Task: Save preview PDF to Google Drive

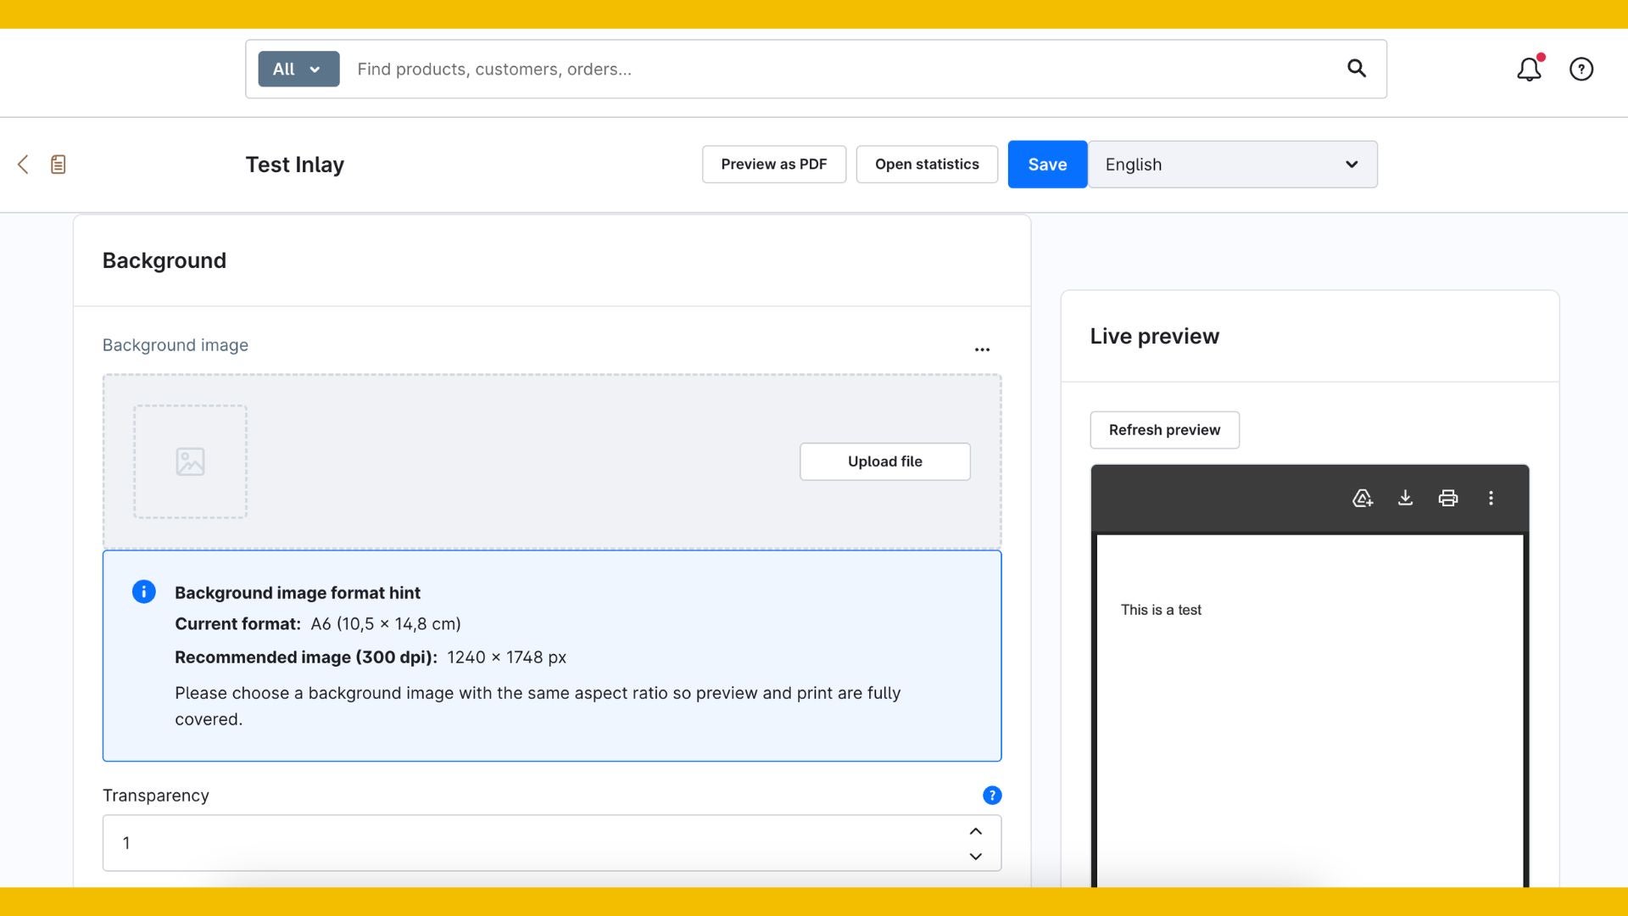Action: pyautogui.click(x=1362, y=499)
